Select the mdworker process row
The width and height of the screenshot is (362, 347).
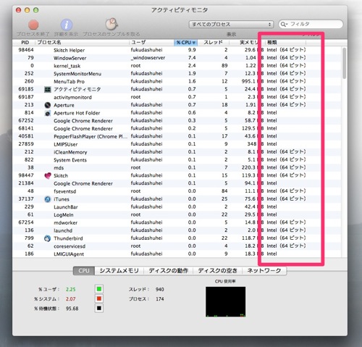tap(177, 222)
